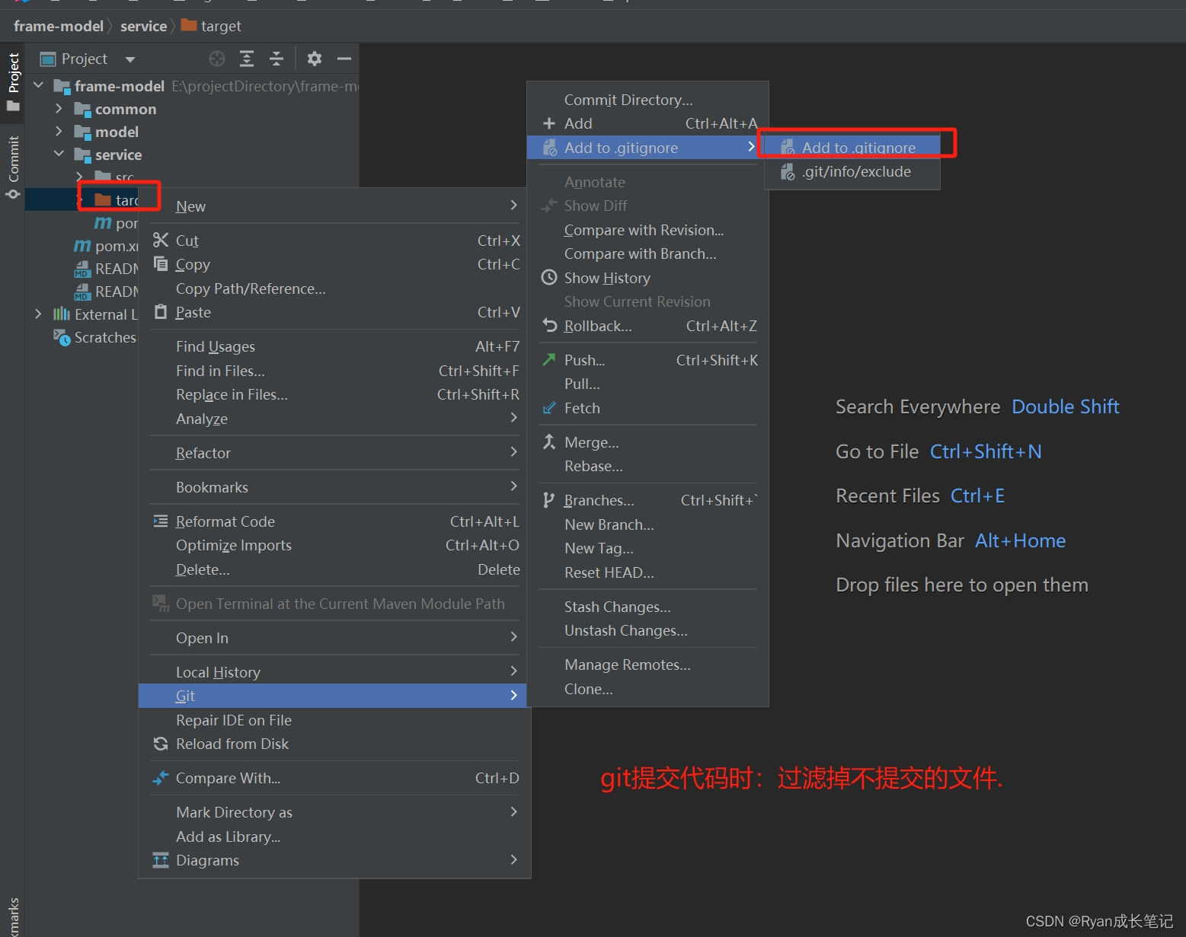The width and height of the screenshot is (1186, 937).
Task: Open the Commit tool window tab
Action: click(13, 167)
